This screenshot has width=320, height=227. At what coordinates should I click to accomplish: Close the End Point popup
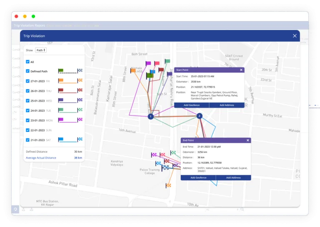[x=248, y=141]
